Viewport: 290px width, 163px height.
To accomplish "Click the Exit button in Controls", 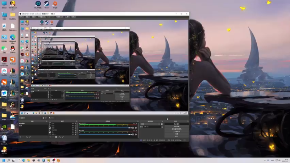I will [x=177, y=136].
